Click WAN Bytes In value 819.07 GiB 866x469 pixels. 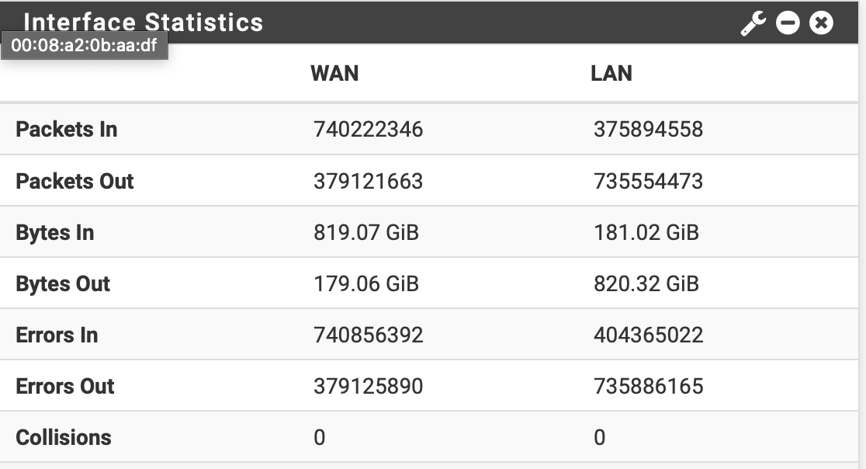[366, 232]
